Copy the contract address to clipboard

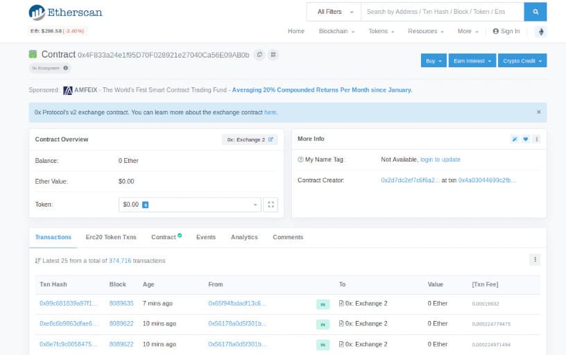point(259,54)
